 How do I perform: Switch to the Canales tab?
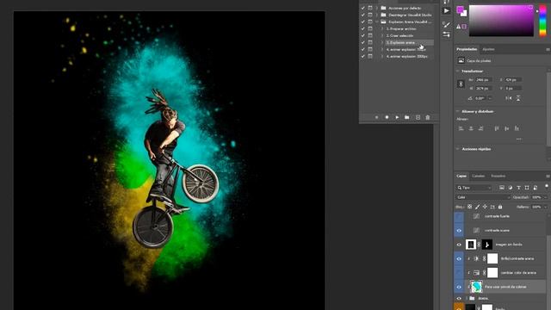479,176
